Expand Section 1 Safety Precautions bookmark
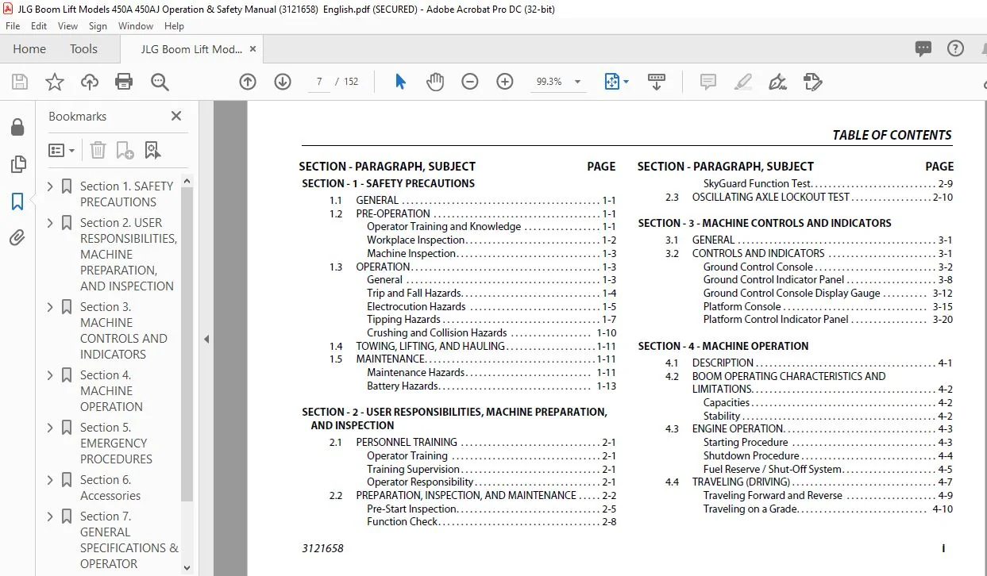987x576 pixels. click(x=51, y=186)
